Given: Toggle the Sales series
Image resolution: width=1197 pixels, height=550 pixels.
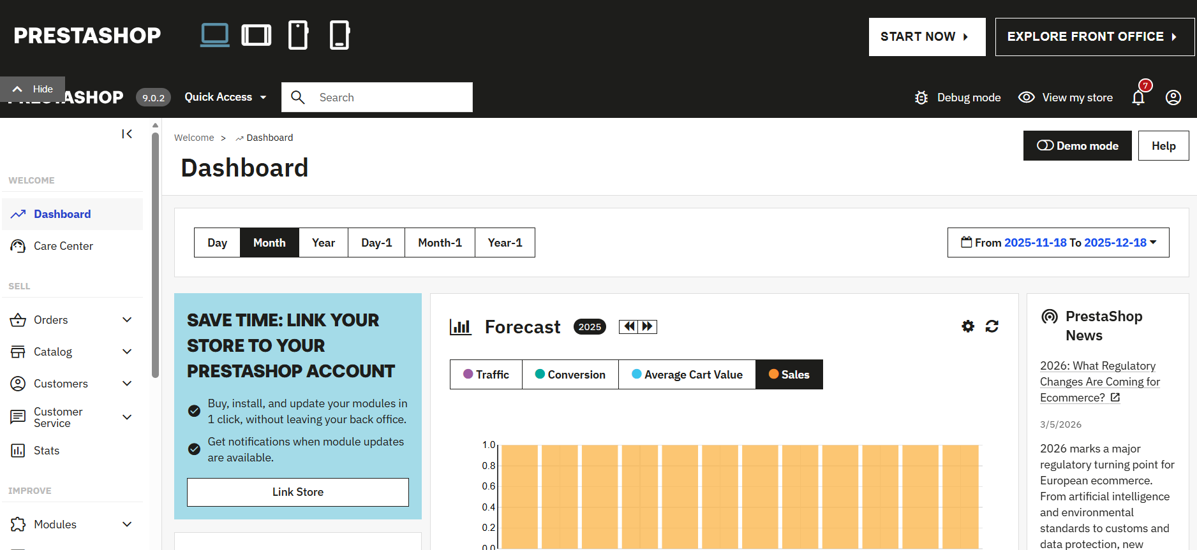Looking at the screenshot, I should click(x=789, y=375).
